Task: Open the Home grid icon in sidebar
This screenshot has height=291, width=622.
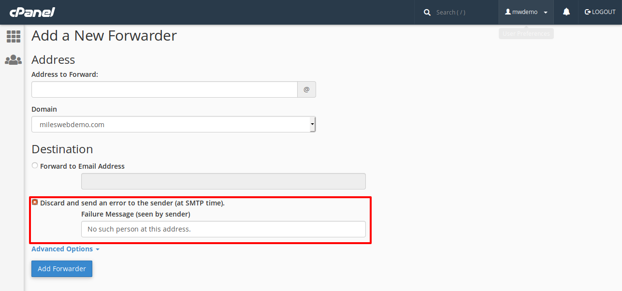Action: point(13,36)
